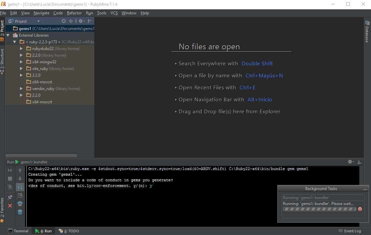Select the site_ruby folder row
Viewport: 371px width, 235px height.
[50, 69]
